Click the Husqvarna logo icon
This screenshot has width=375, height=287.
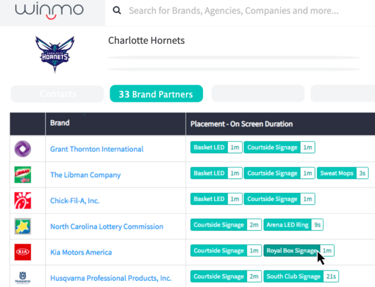coord(23,278)
